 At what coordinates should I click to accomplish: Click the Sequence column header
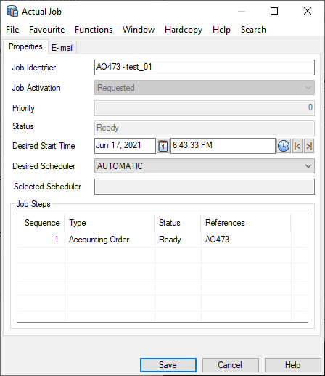click(x=41, y=223)
